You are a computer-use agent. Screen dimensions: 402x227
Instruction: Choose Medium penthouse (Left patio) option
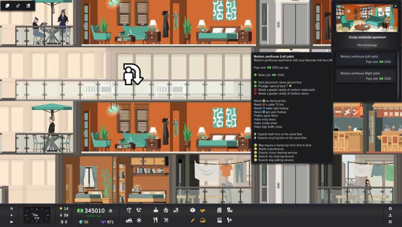click(x=365, y=59)
